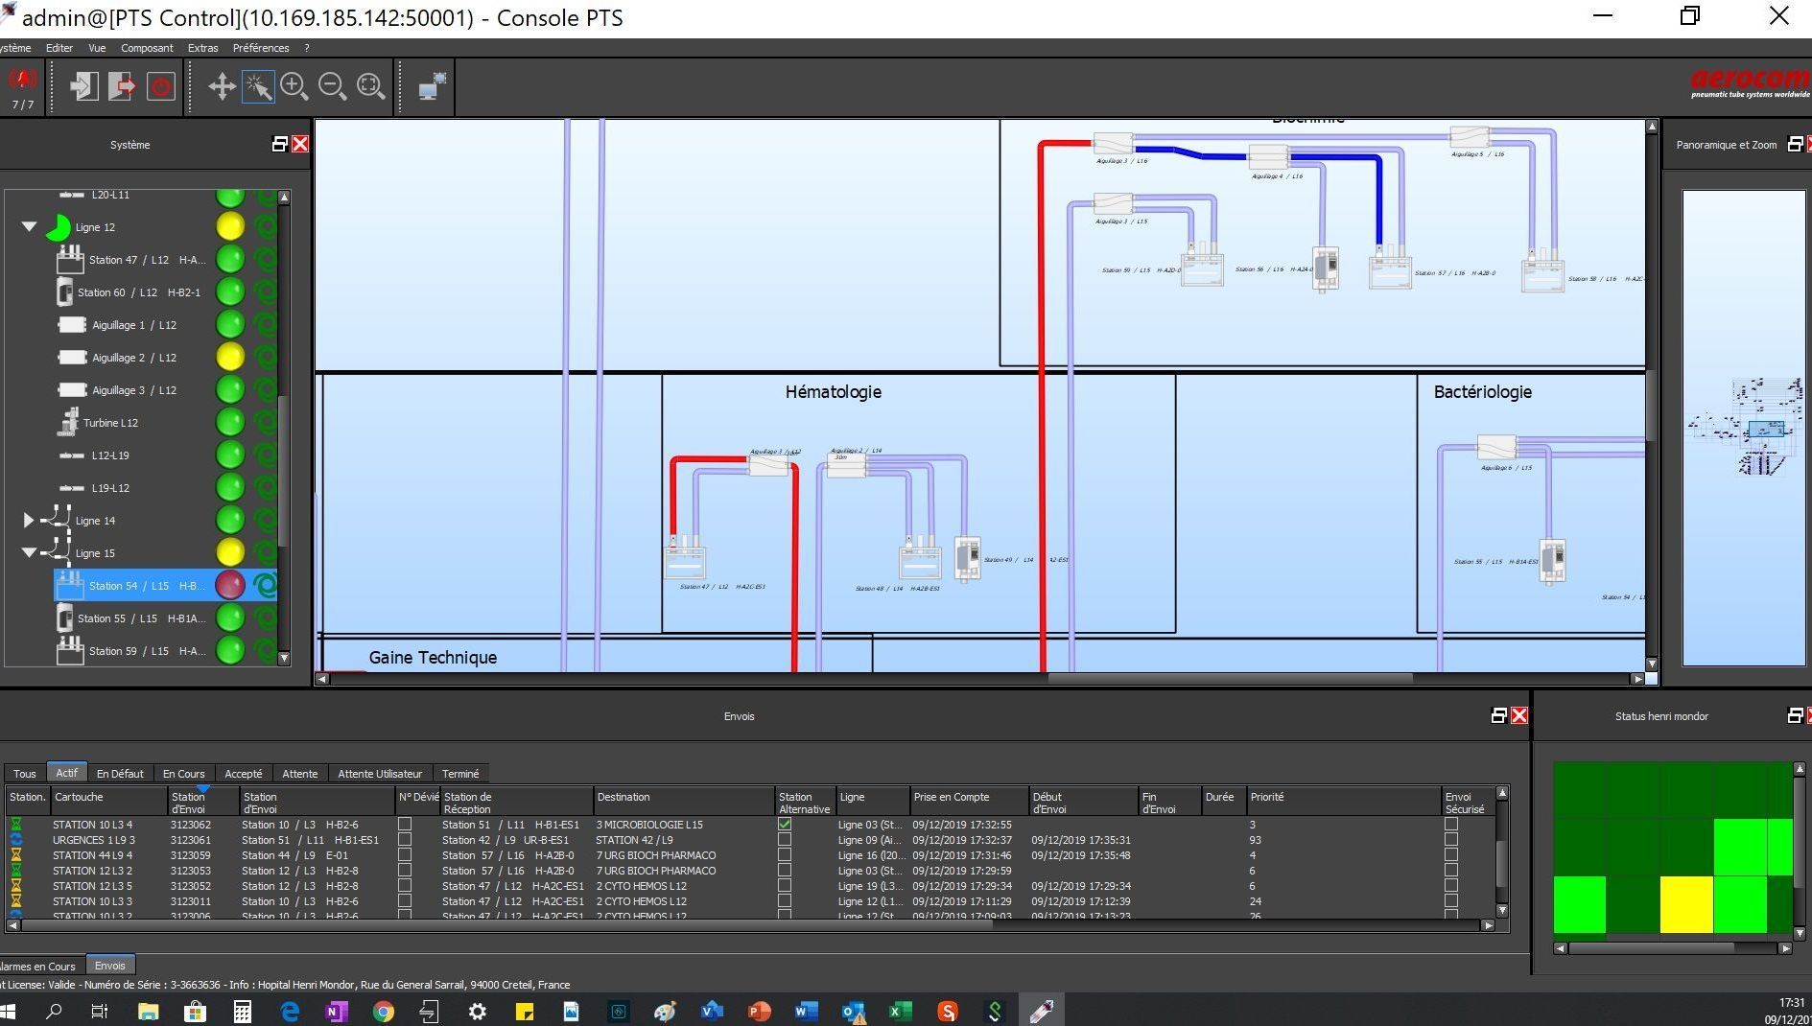Open the Composant menu
Image resolution: width=1812 pixels, height=1026 pixels.
(147, 48)
